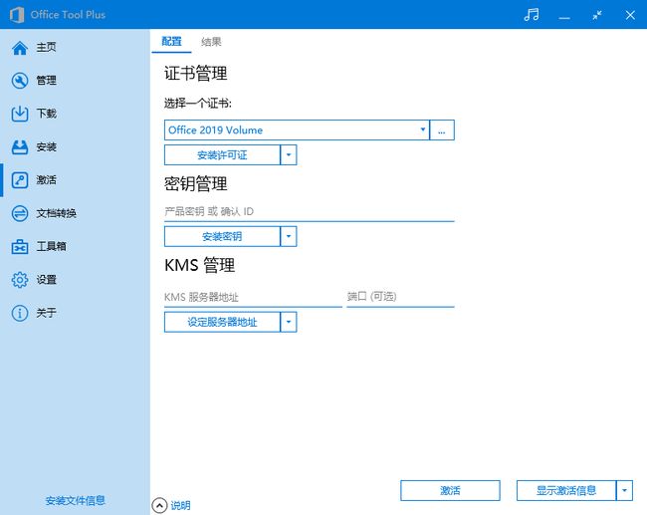This screenshot has height=515, width=647.
Task: Click the KMS 管理 heading text
Action: (200, 265)
